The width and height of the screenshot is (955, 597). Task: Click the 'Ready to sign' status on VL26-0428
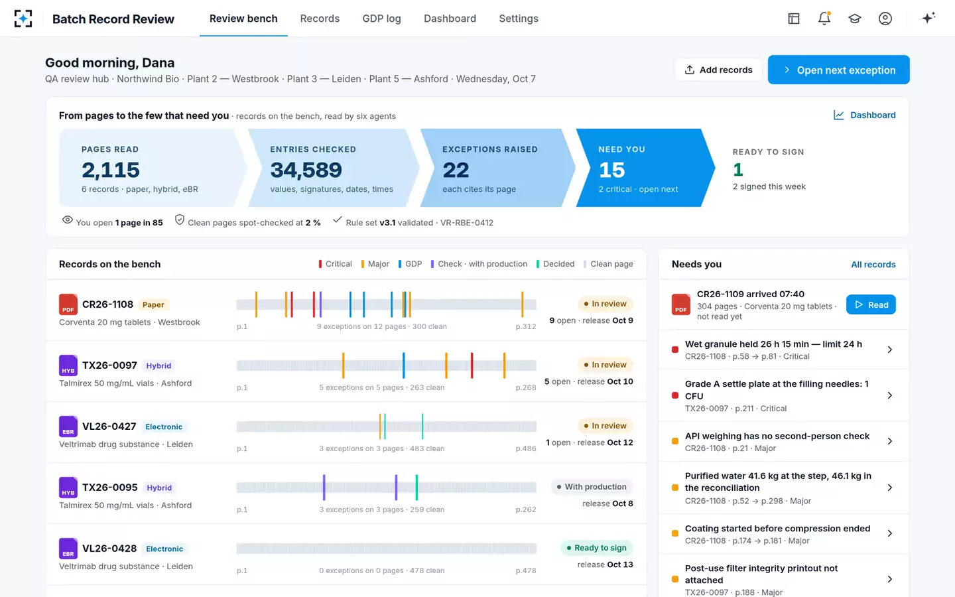[x=597, y=548]
